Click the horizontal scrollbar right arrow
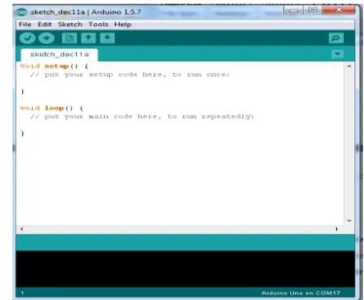This screenshot has width=364, height=300. (x=337, y=229)
